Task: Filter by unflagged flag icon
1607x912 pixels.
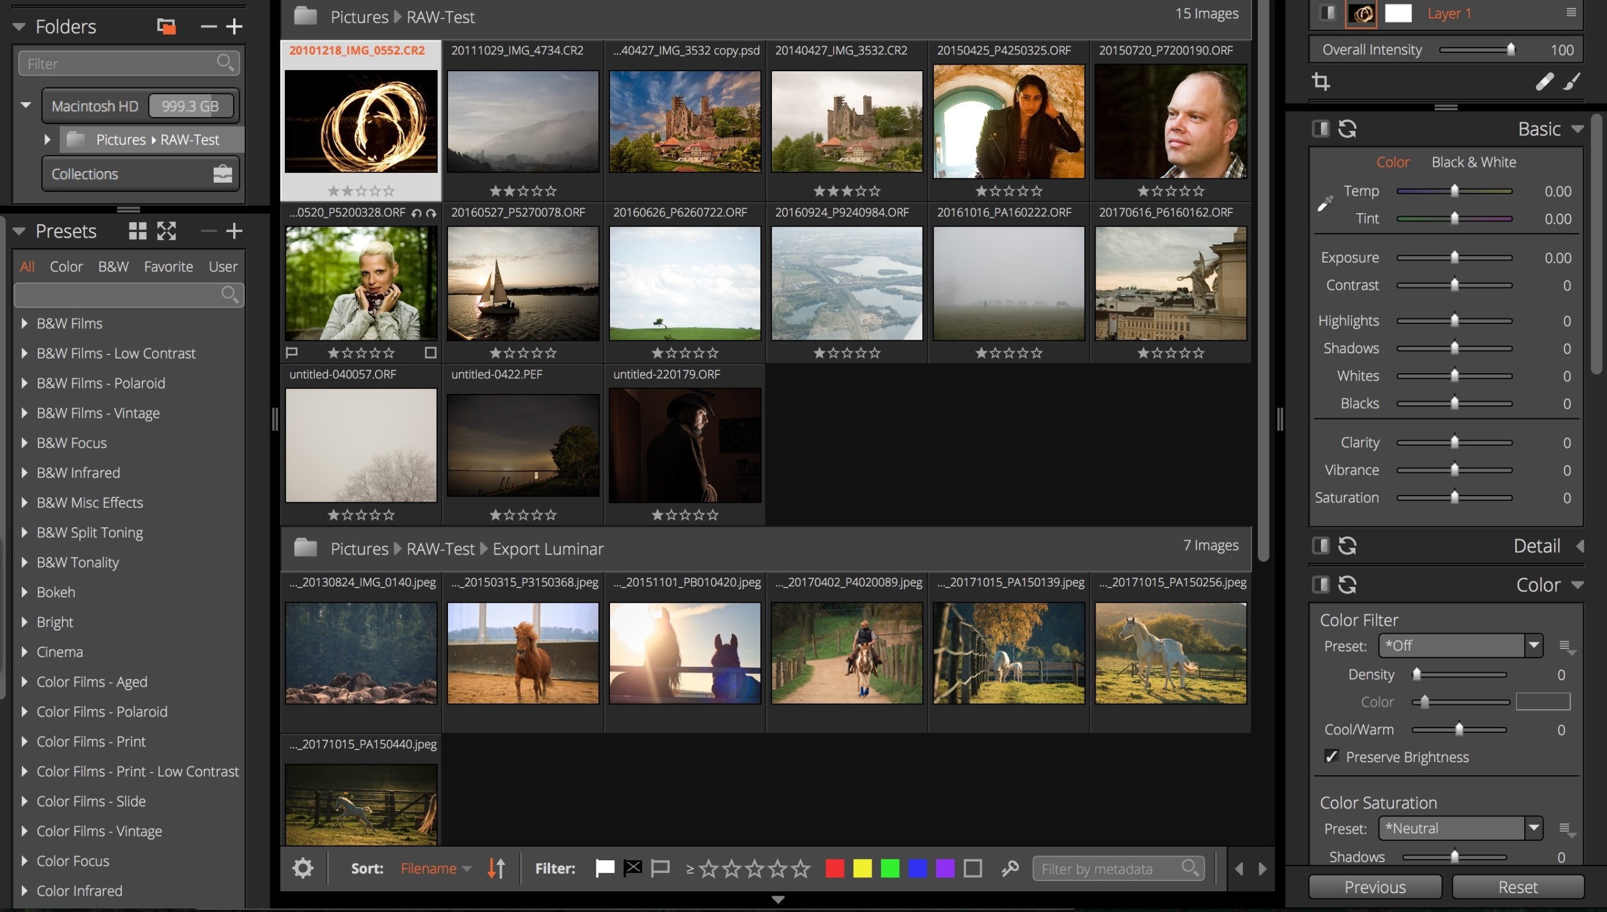Action: click(x=660, y=868)
